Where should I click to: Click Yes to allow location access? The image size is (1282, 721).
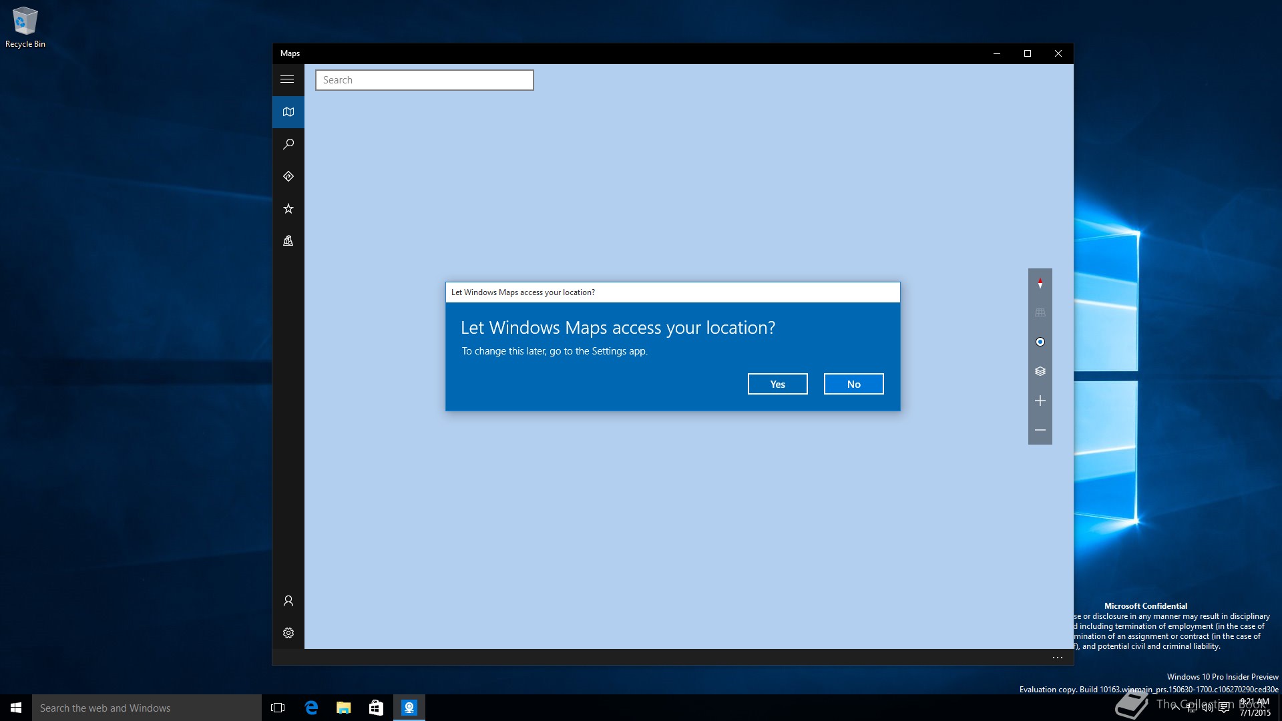(x=777, y=384)
